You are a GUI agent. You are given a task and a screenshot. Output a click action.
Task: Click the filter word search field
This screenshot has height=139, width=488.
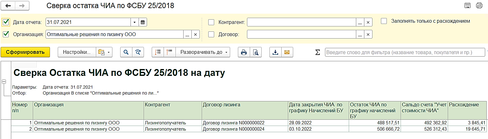404,52
